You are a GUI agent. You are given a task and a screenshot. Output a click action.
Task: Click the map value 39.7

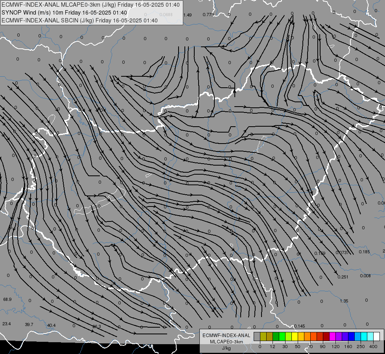tap(29, 325)
